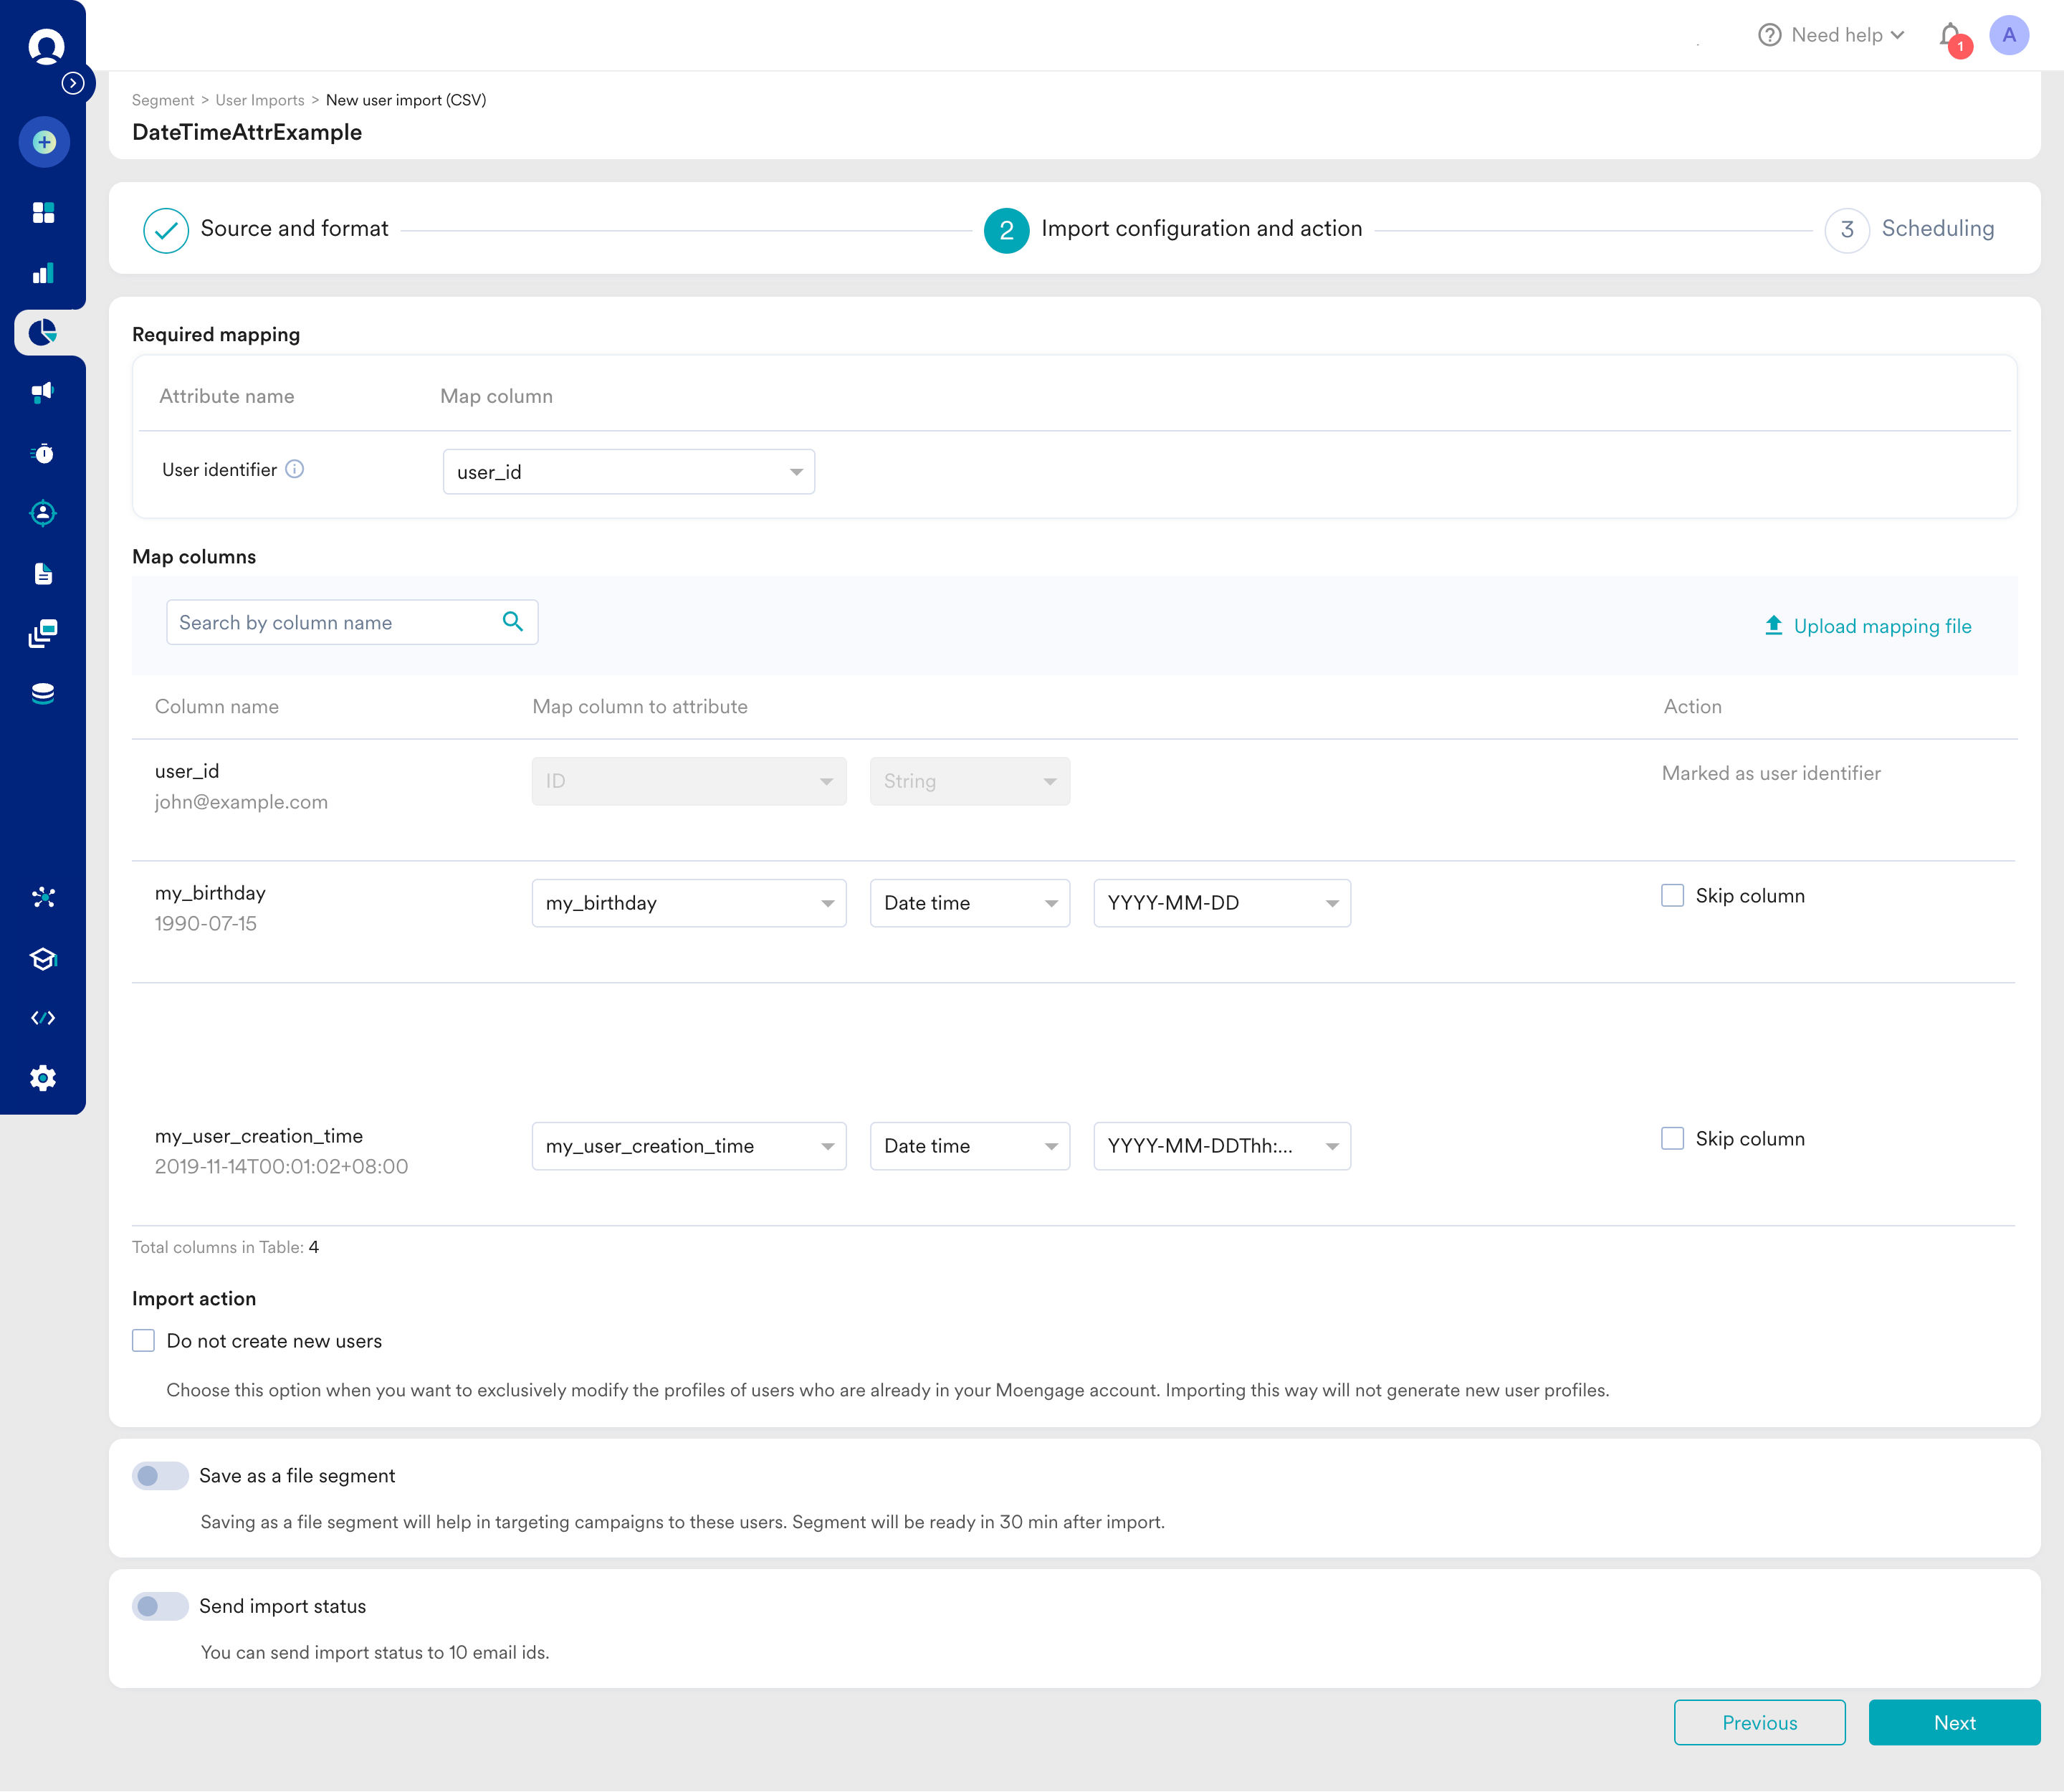The height and width of the screenshot is (1792, 2064).
Task: Click User Imports breadcrumb link
Action: click(260, 100)
